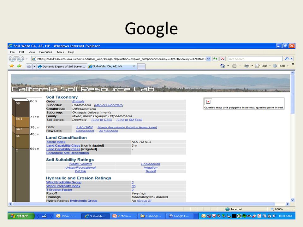
Task: Open the Map of Suborders link
Action: click(x=109, y=105)
